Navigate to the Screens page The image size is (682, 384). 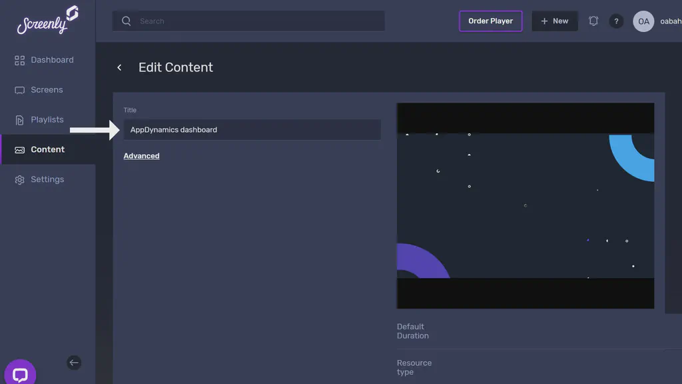tap(47, 89)
